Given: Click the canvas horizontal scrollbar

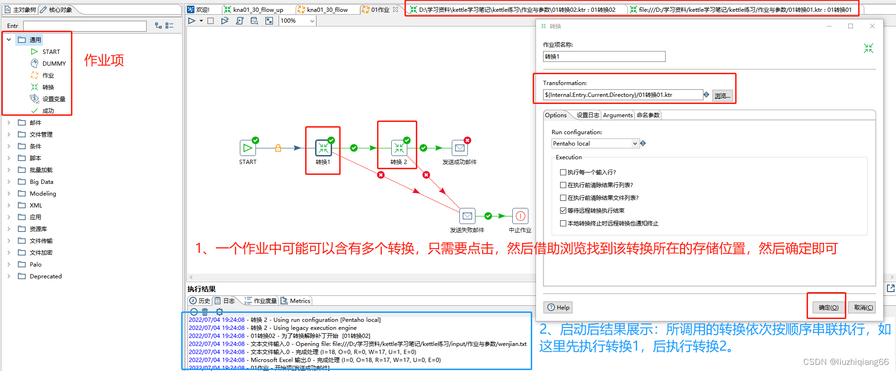Looking at the screenshot, I should [362, 277].
